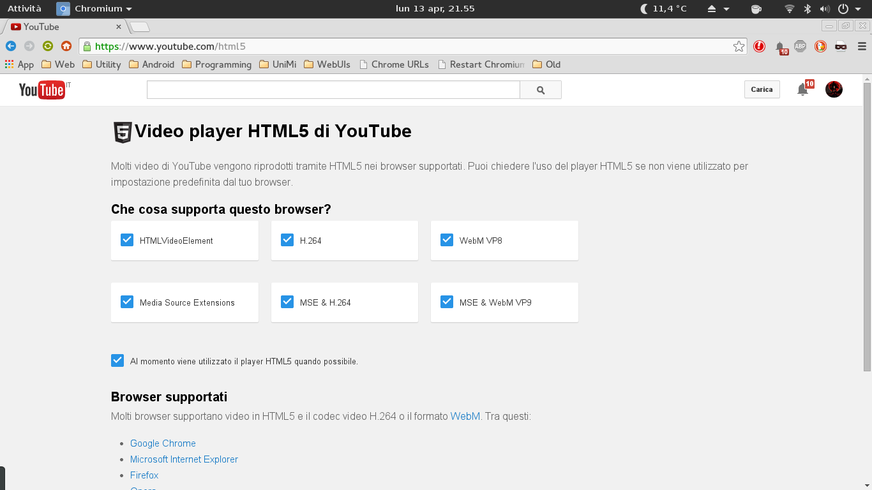Image resolution: width=872 pixels, height=490 pixels.
Task: Click the coffee cup icon in top panel
Action: [x=756, y=9]
